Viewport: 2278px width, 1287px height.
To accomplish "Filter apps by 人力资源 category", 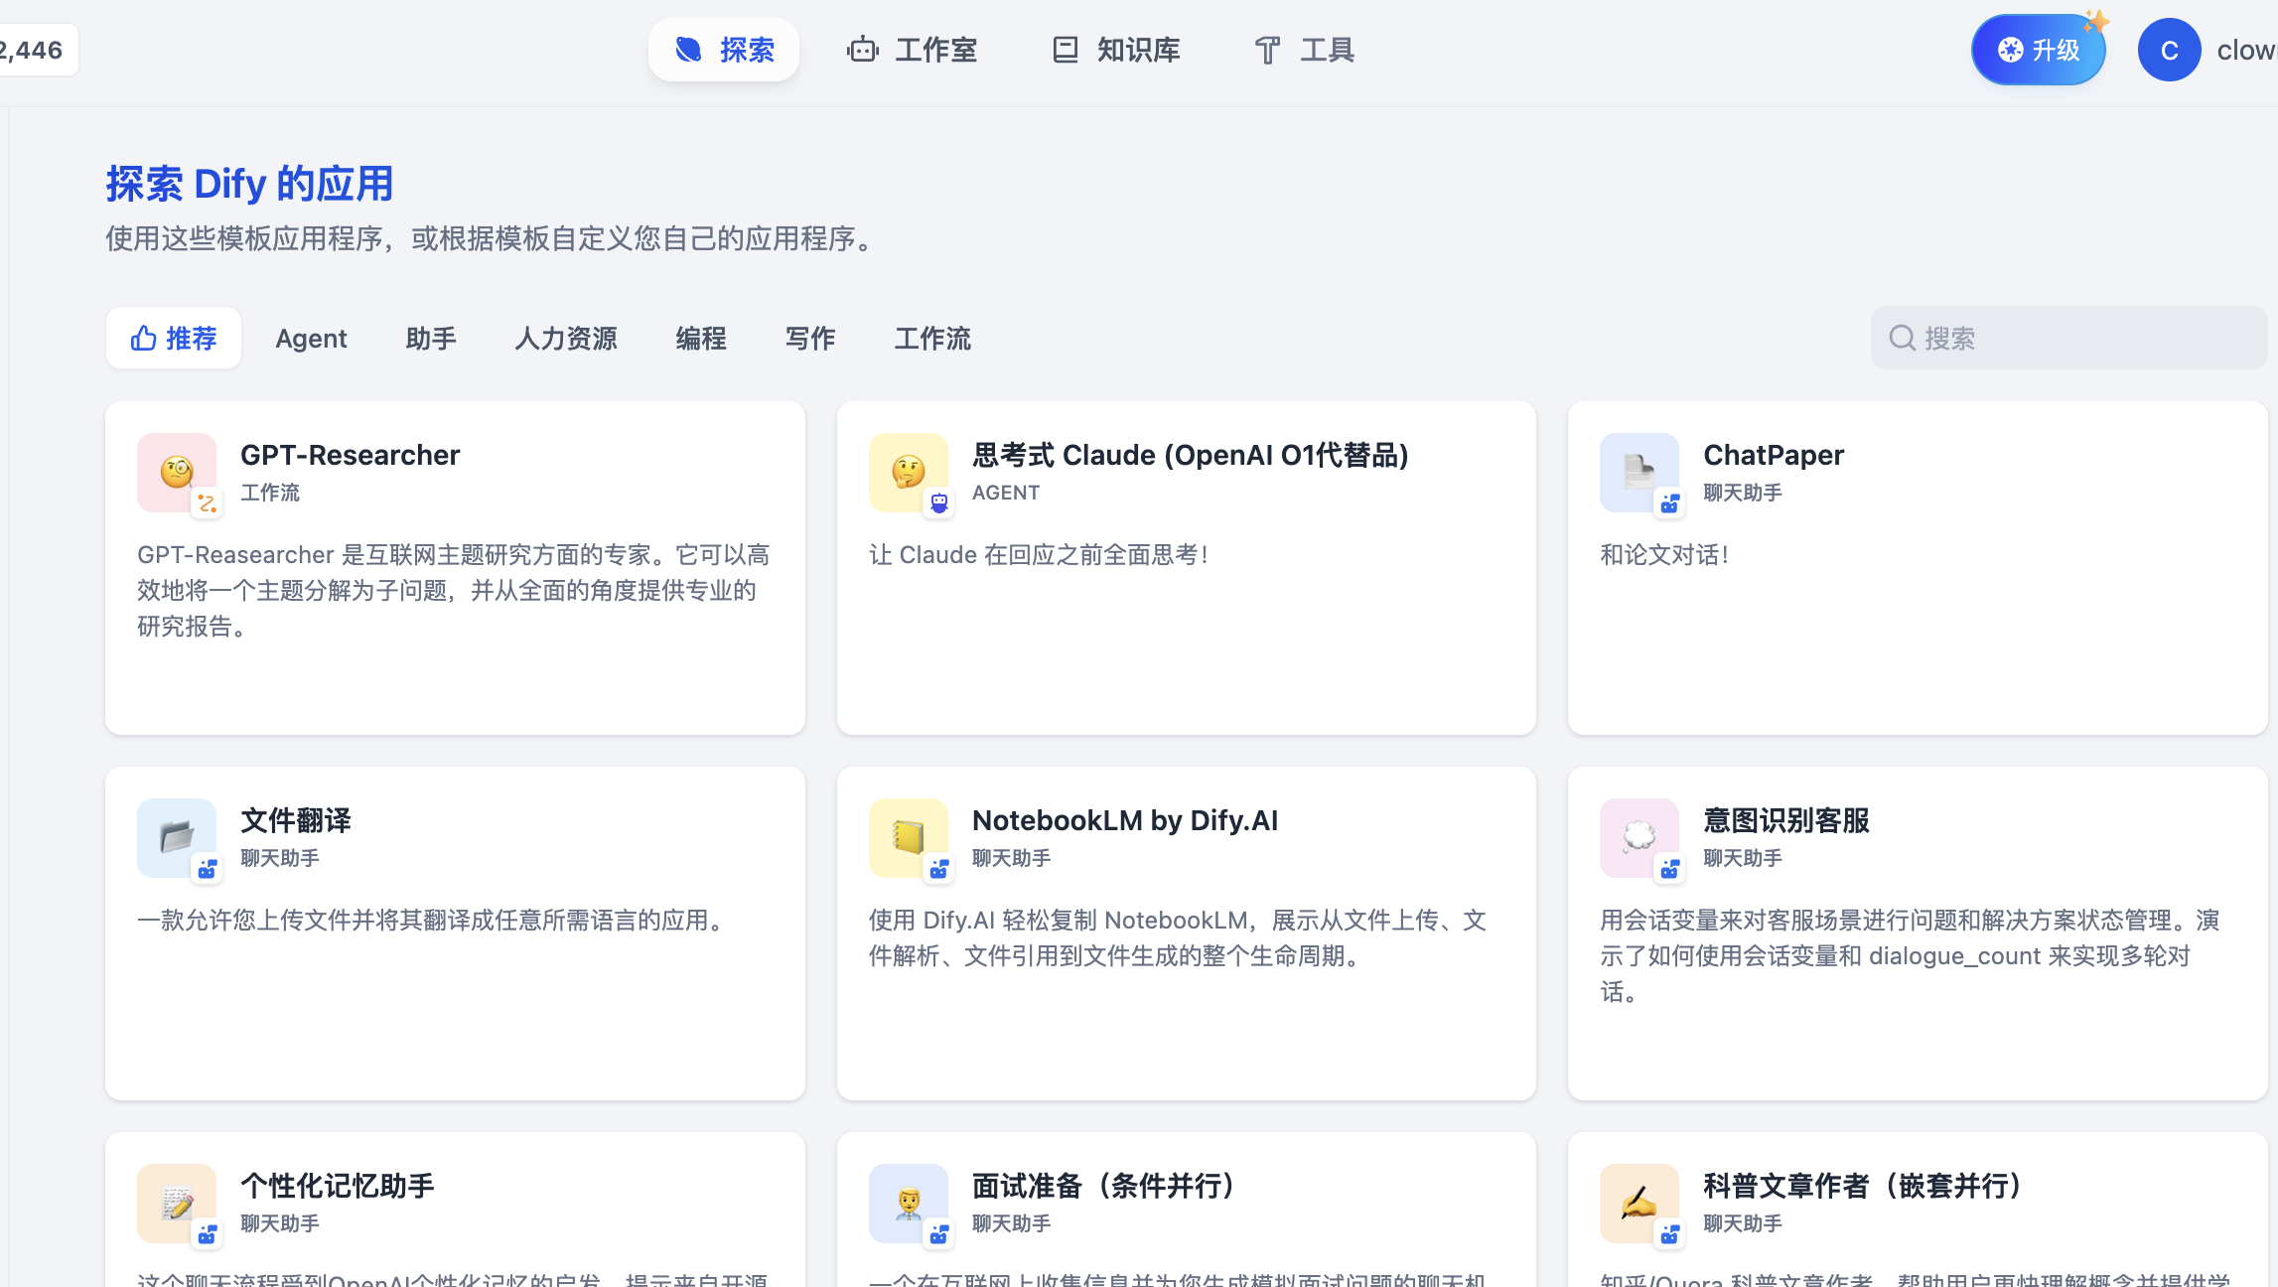I will tap(566, 339).
